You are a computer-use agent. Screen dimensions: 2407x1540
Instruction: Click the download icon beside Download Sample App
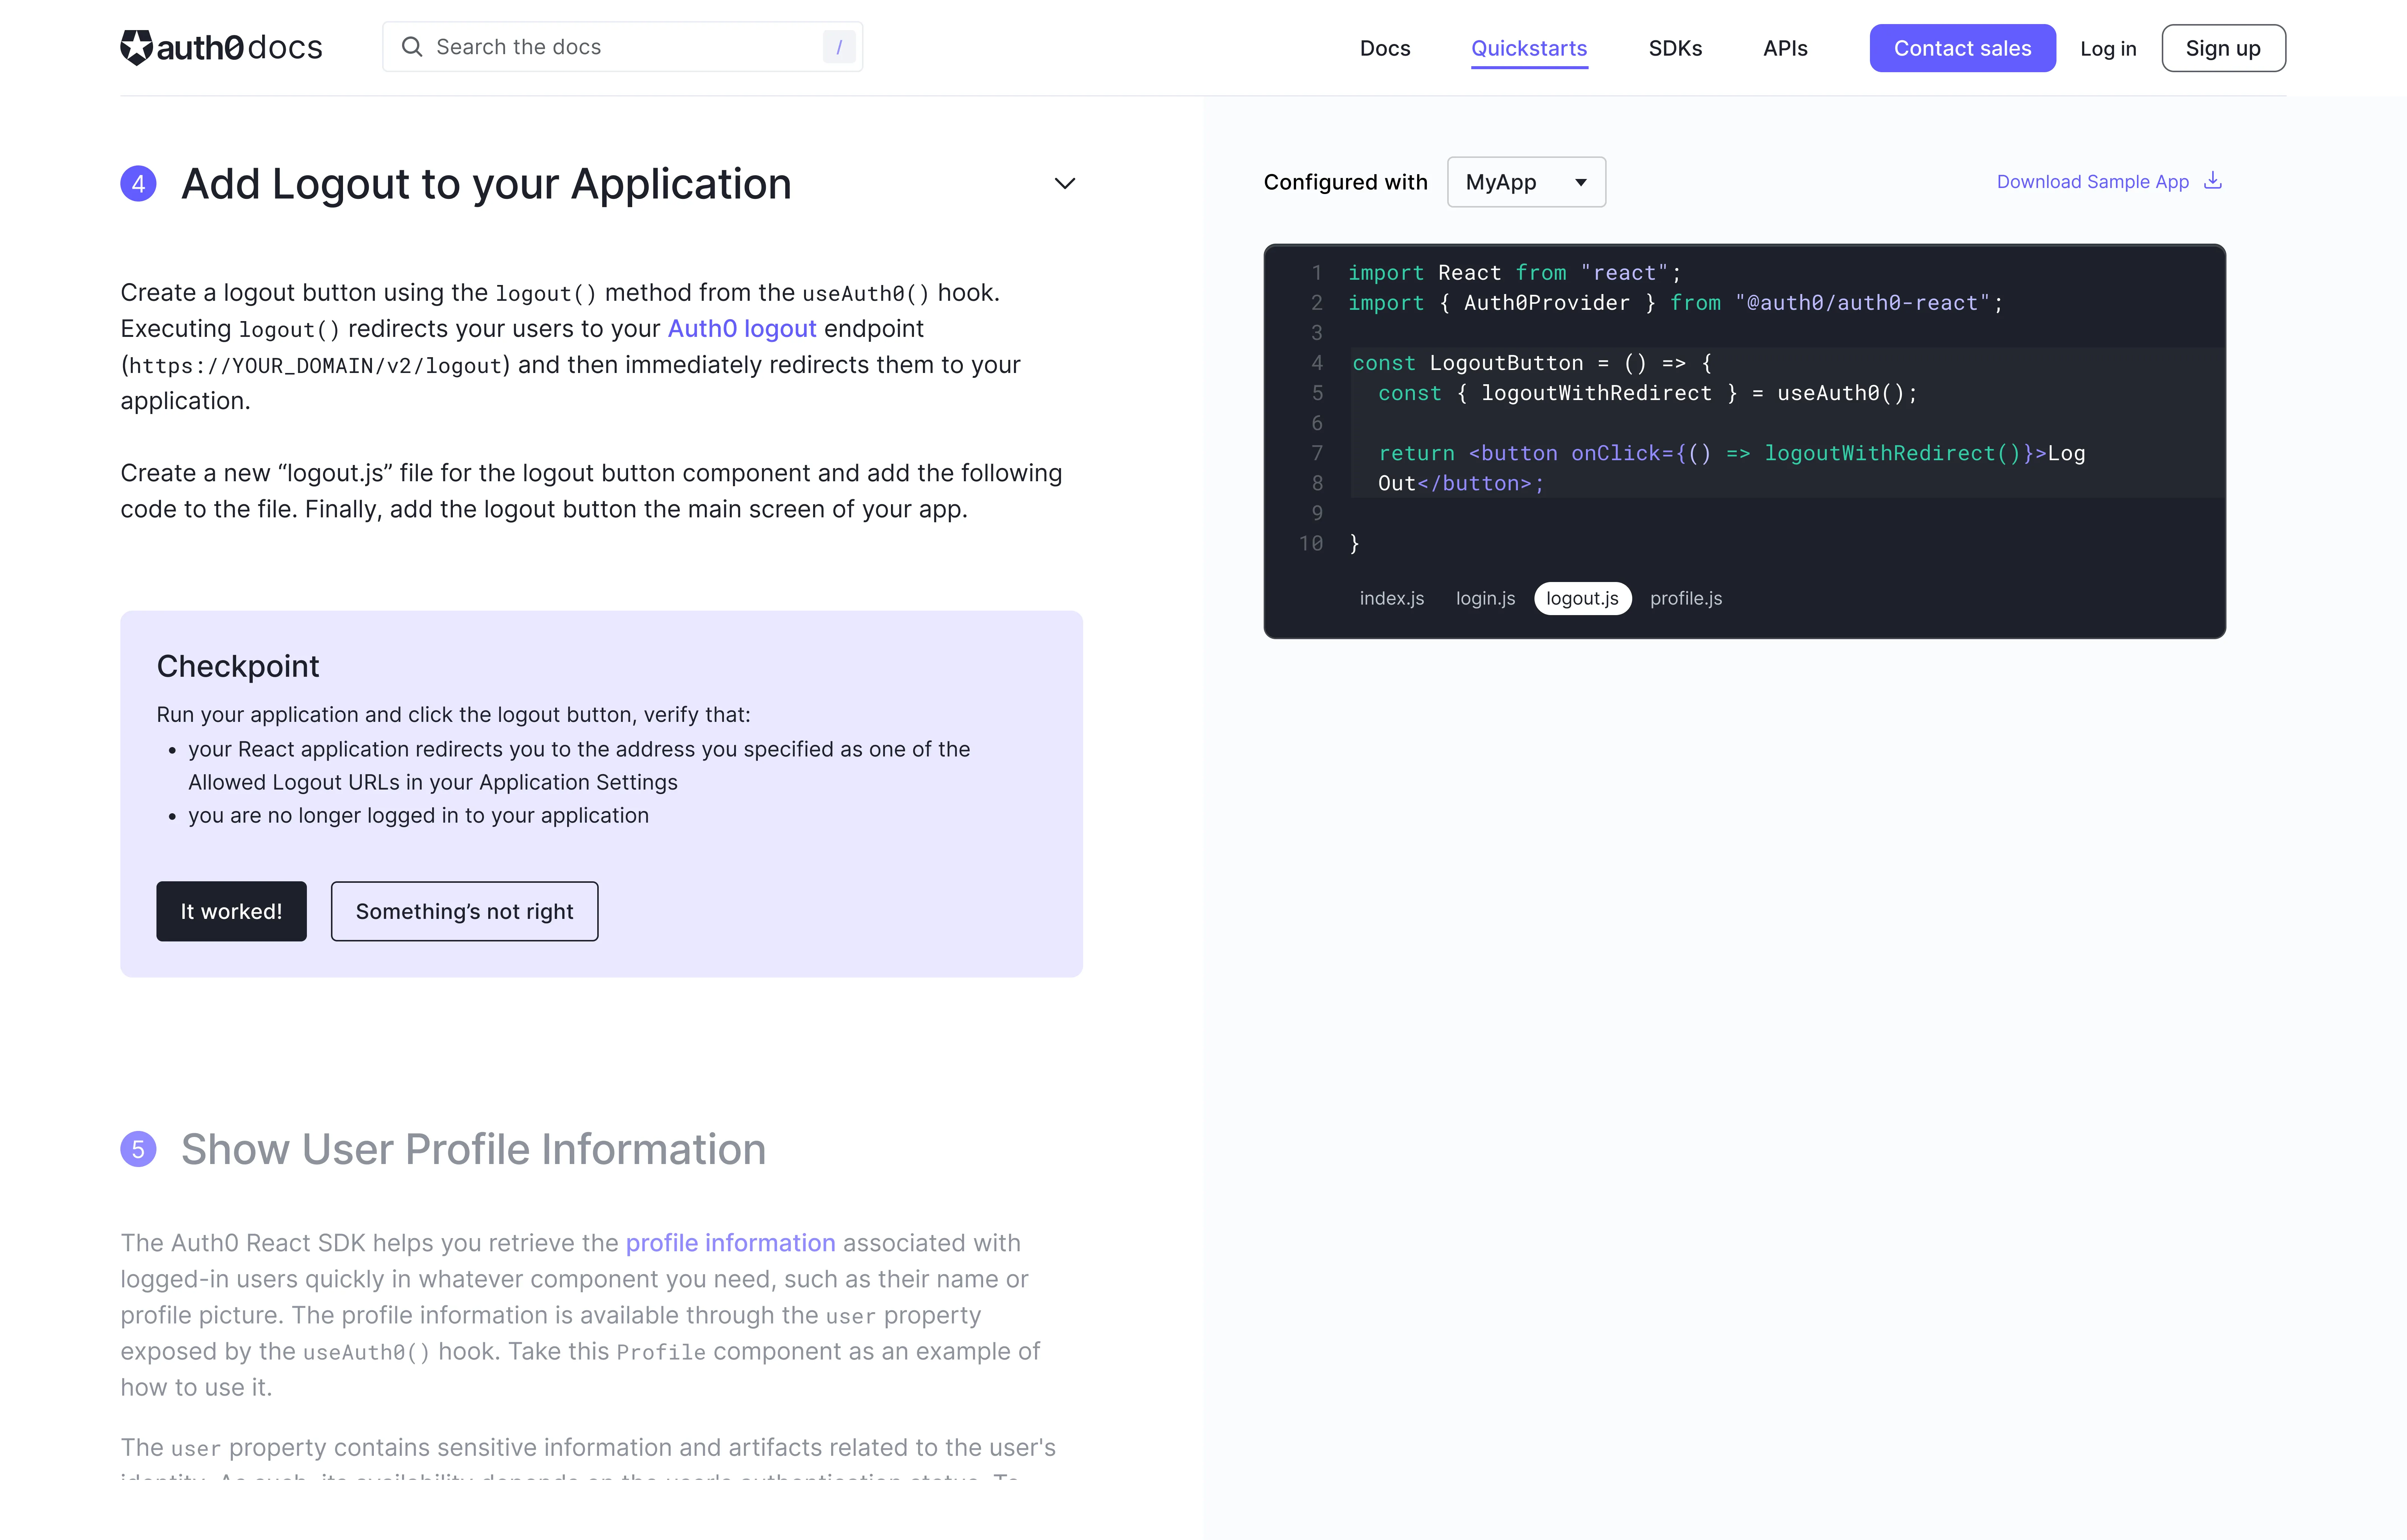(x=2213, y=181)
